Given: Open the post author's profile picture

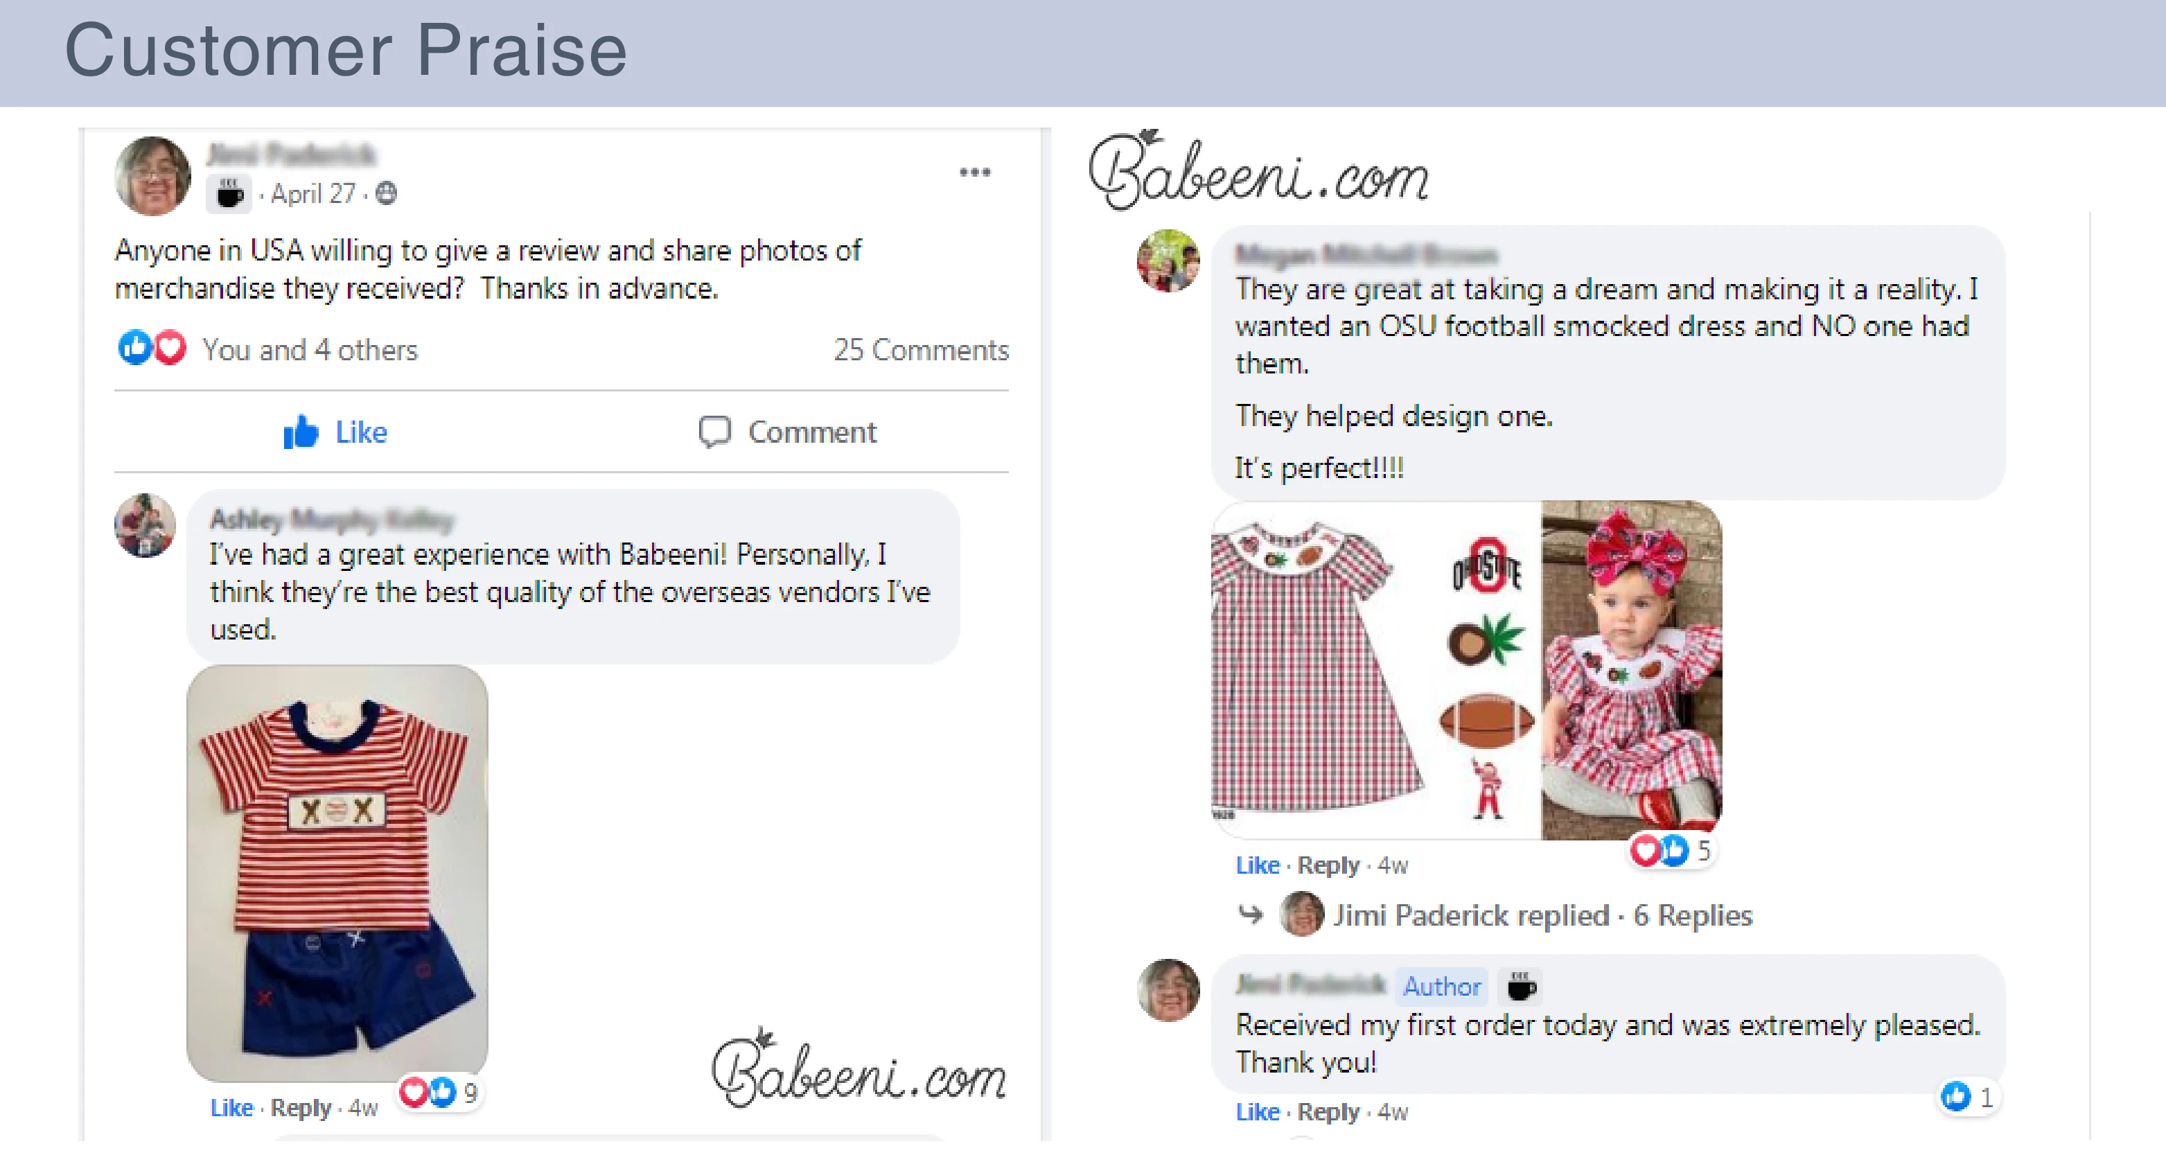Looking at the screenshot, I should [x=153, y=176].
